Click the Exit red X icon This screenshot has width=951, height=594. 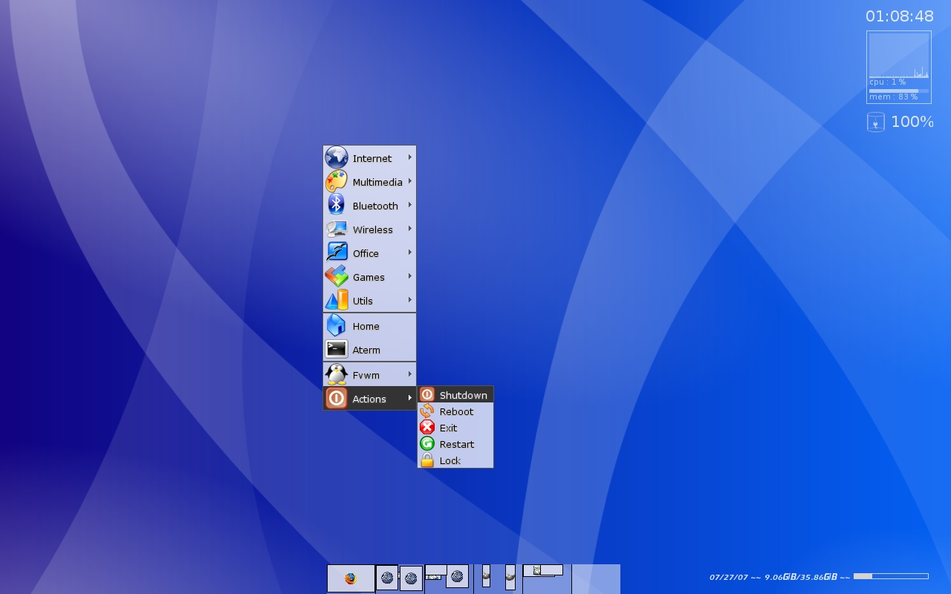427,428
